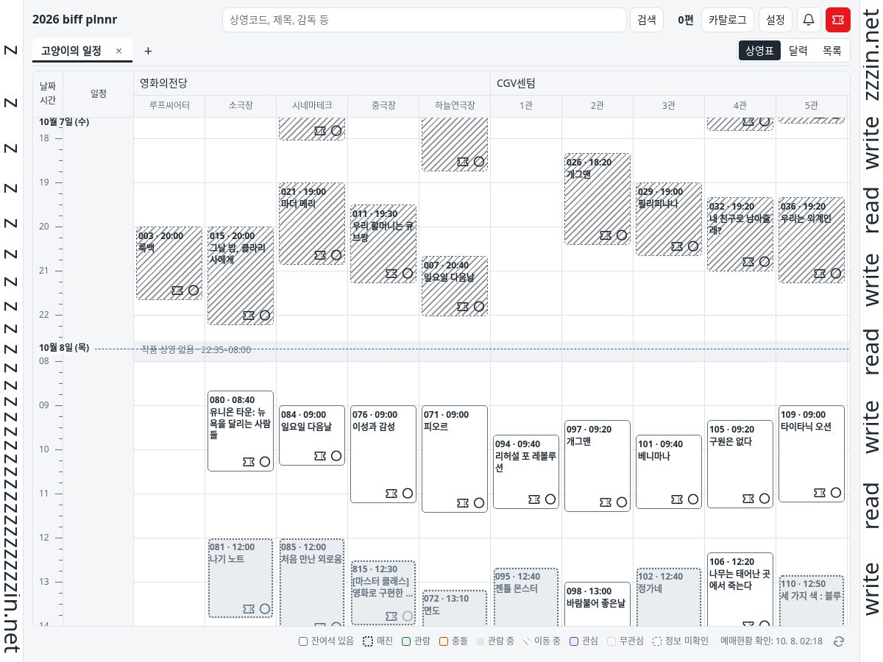Toggle the circle on 011 screening card

pyautogui.click(x=408, y=274)
